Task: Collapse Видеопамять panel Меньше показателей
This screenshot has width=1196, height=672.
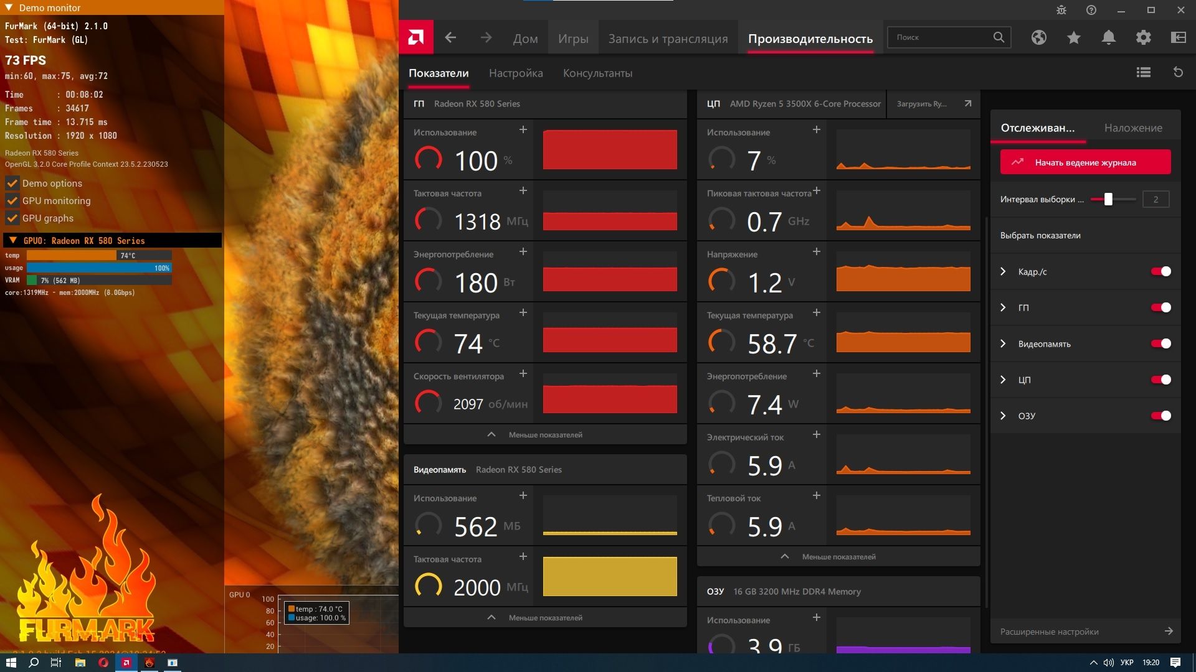Action: (x=545, y=617)
